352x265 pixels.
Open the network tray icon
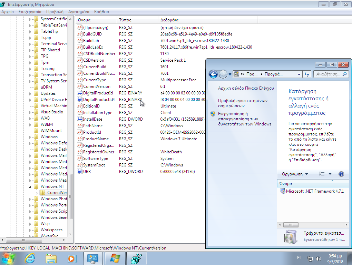point(310,259)
